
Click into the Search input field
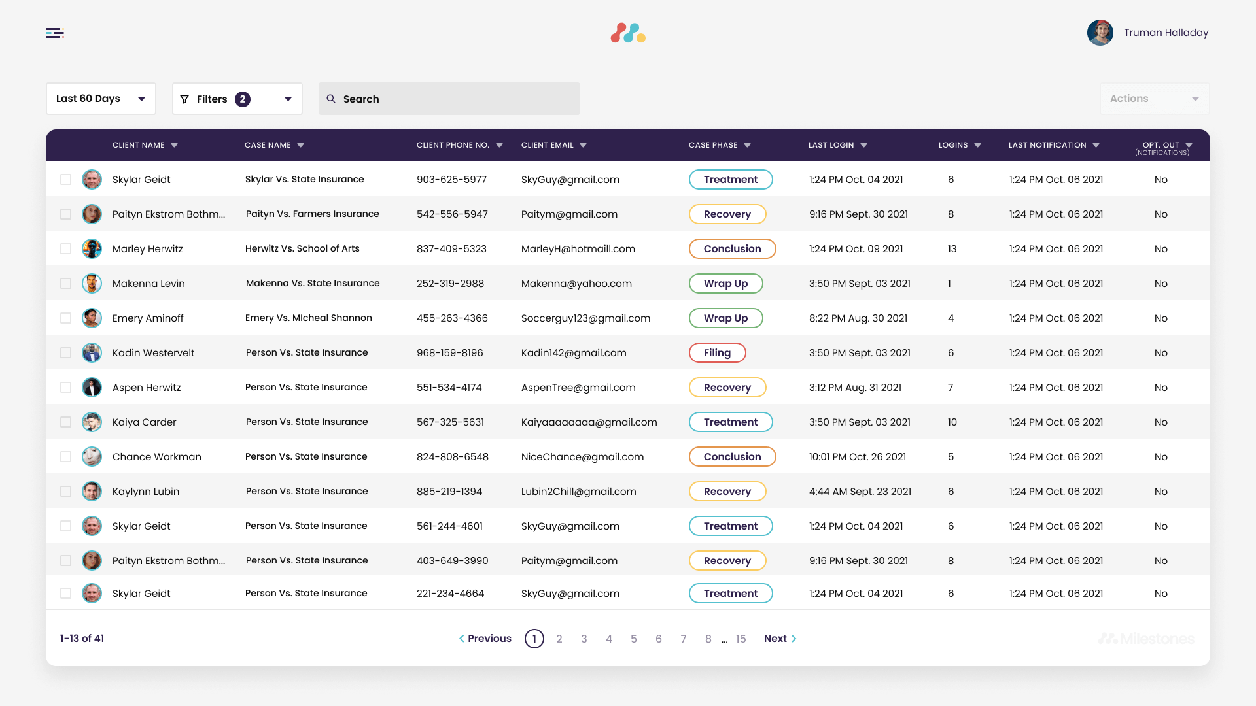click(458, 99)
